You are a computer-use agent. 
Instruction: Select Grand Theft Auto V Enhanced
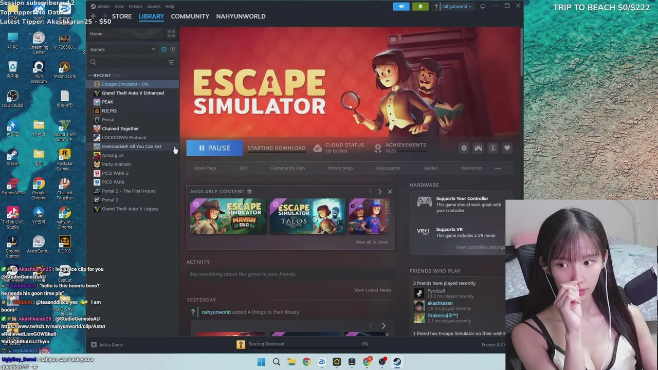[133, 93]
